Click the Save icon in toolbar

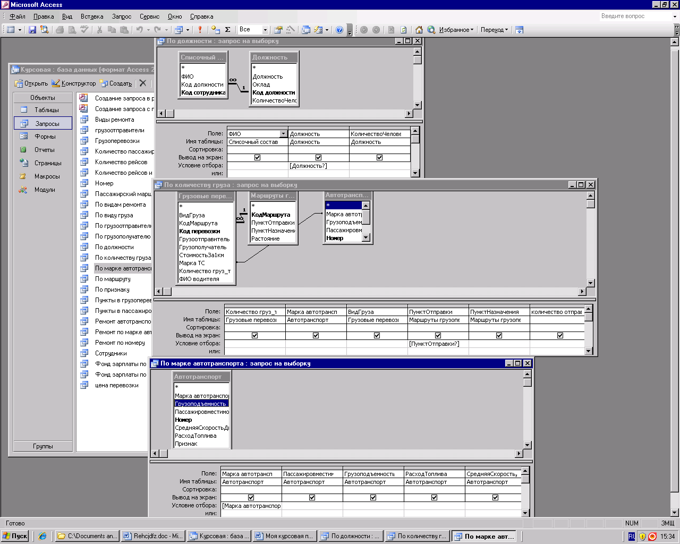(x=32, y=30)
